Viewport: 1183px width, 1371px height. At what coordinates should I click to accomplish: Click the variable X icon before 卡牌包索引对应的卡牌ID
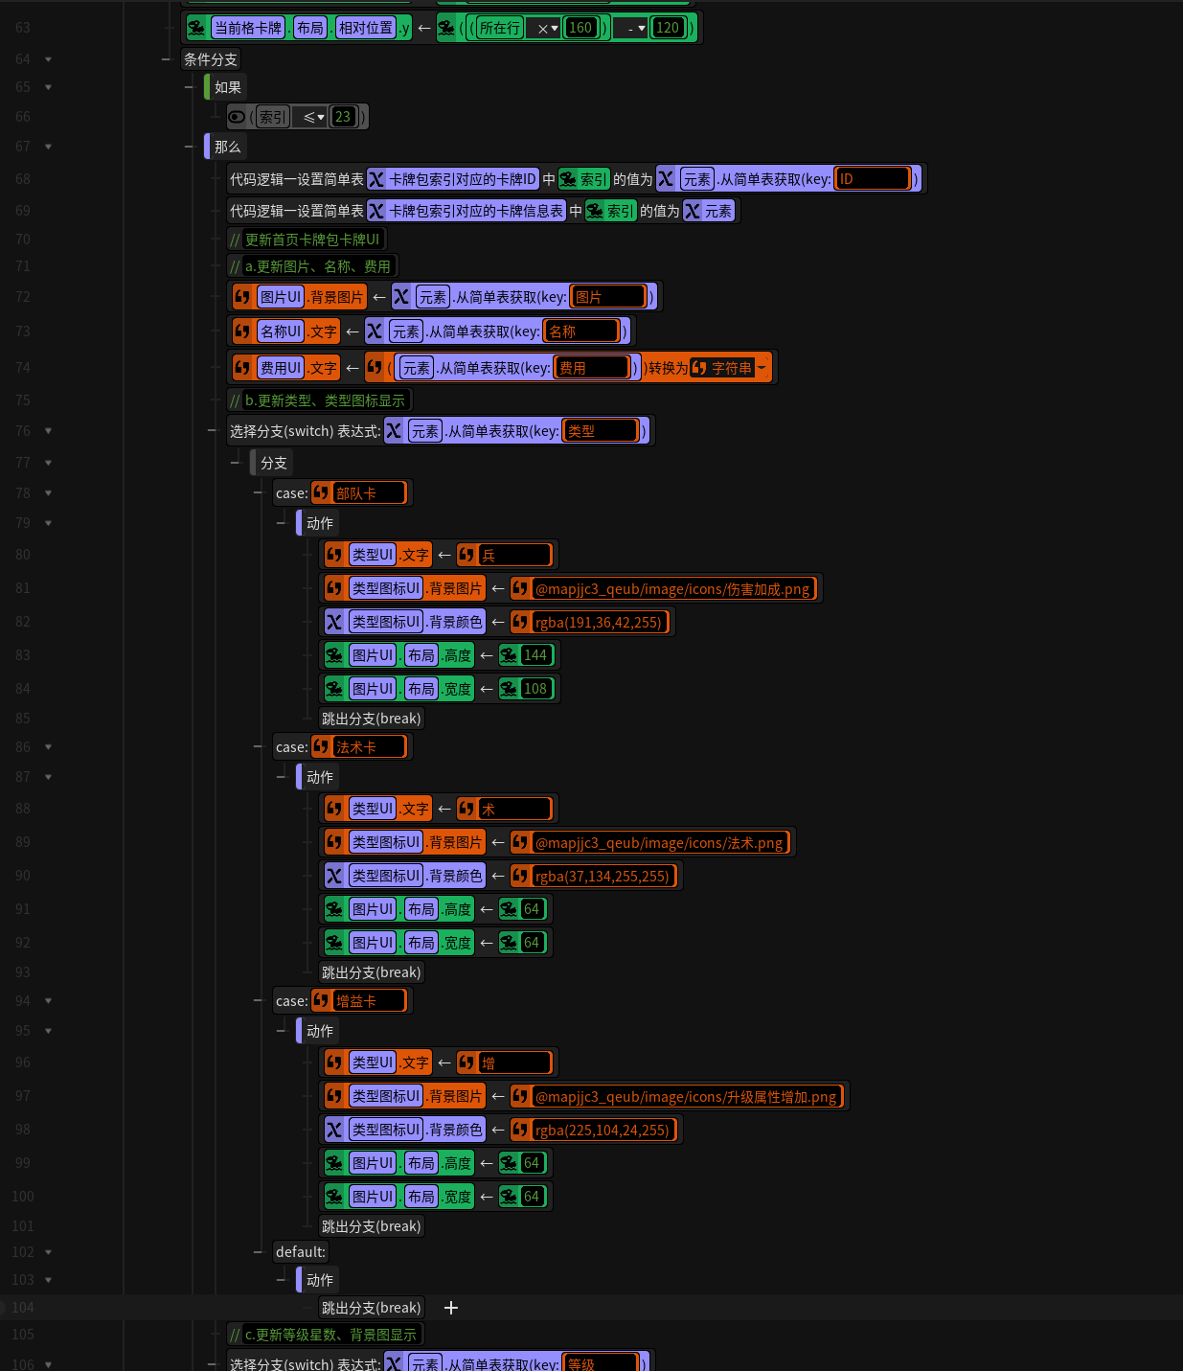(x=376, y=179)
